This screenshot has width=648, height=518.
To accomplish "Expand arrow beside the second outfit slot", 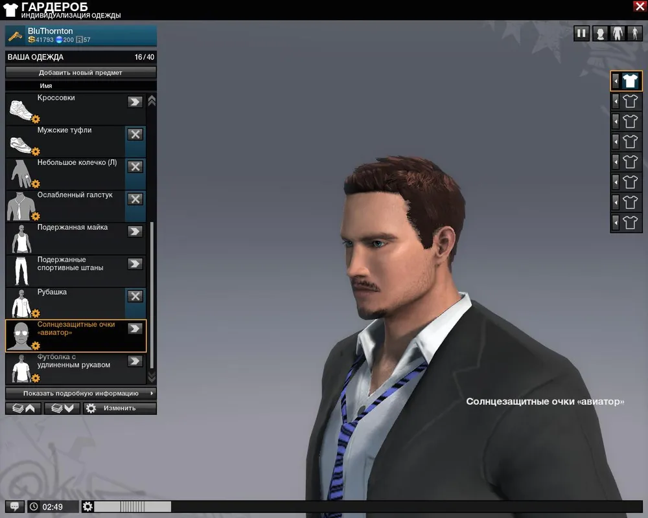I will coord(616,101).
